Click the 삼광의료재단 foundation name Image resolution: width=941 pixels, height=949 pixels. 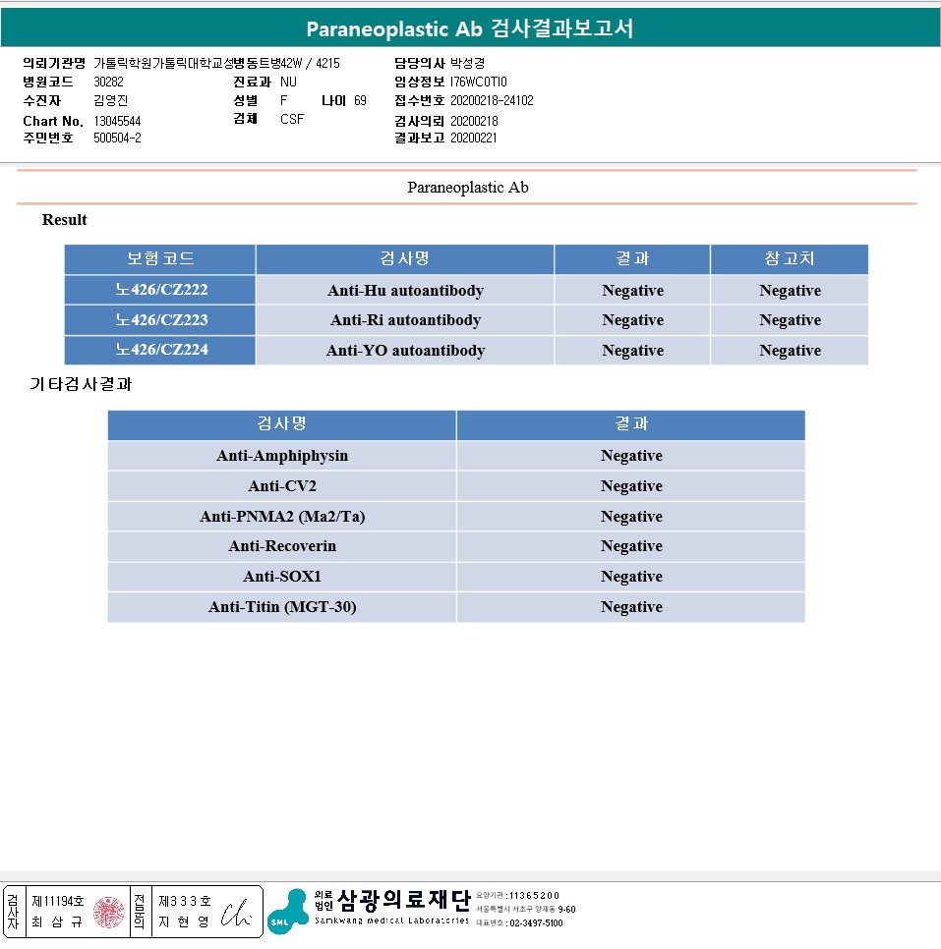point(403,900)
